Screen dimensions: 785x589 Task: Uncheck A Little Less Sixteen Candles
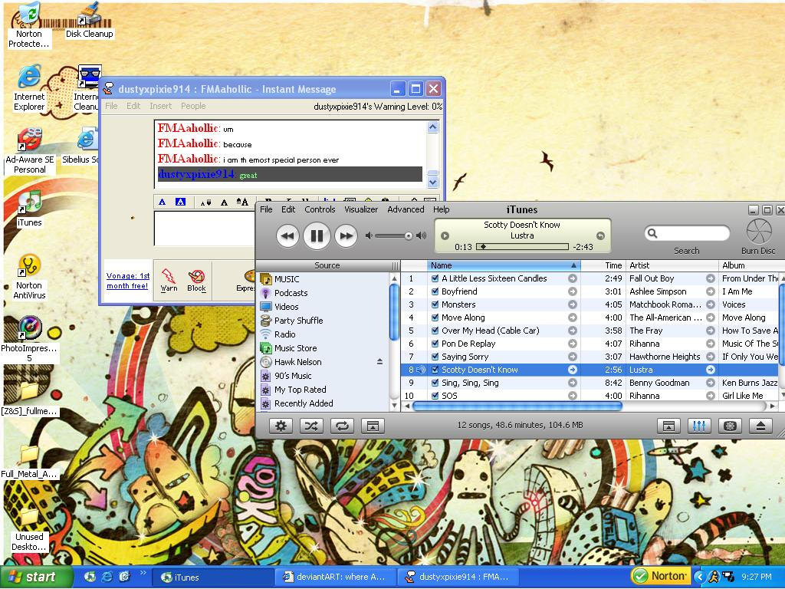click(x=435, y=278)
